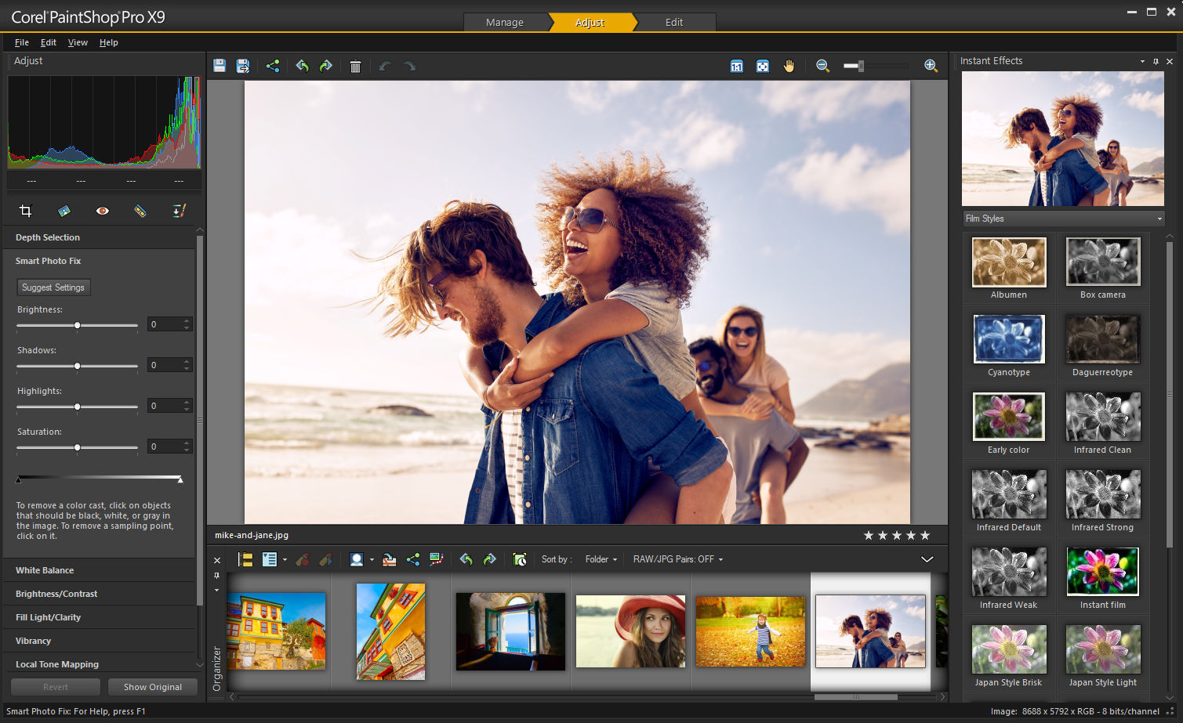Zoom in using the magnifier plus icon
This screenshot has width=1183, height=723.
(931, 67)
